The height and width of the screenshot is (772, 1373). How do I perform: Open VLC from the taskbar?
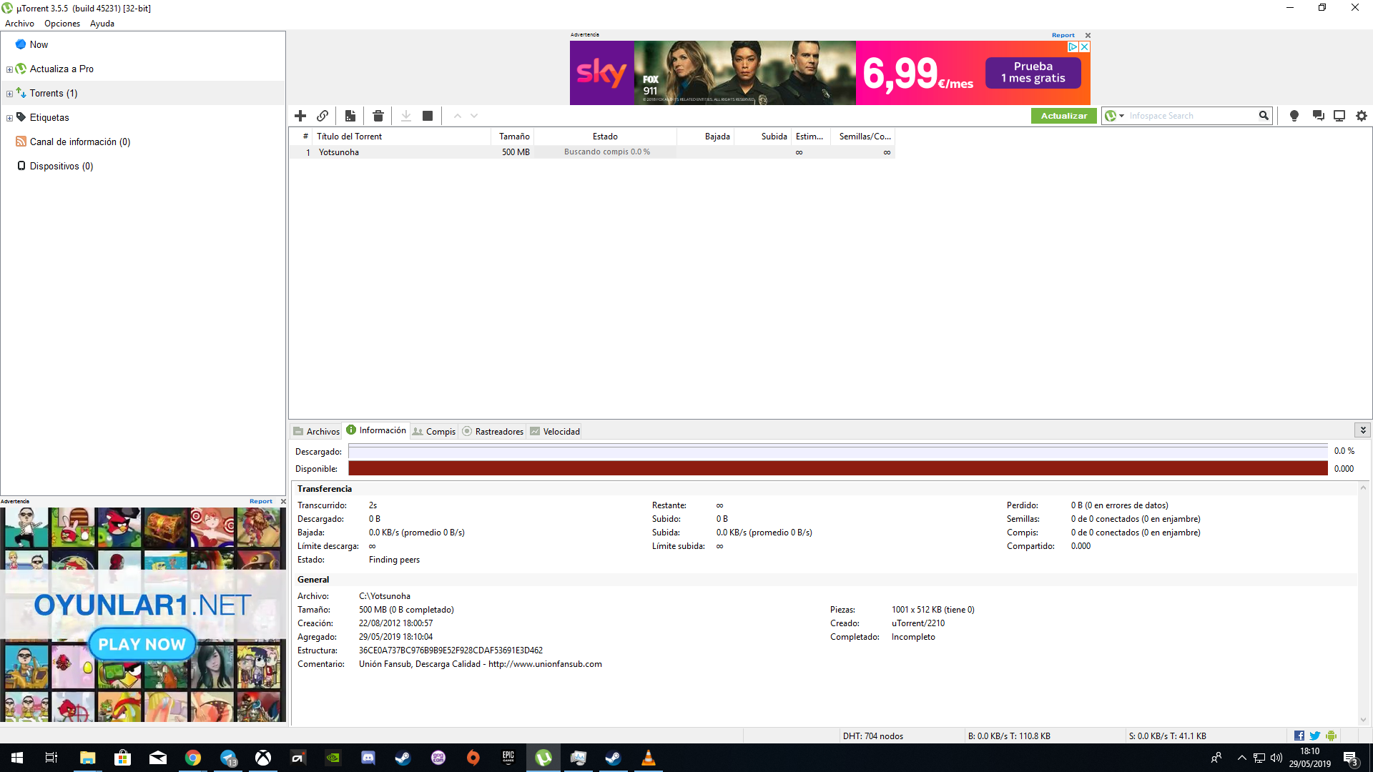click(649, 758)
